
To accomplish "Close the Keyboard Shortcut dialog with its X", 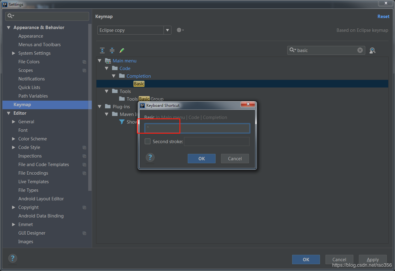I will (x=248, y=104).
